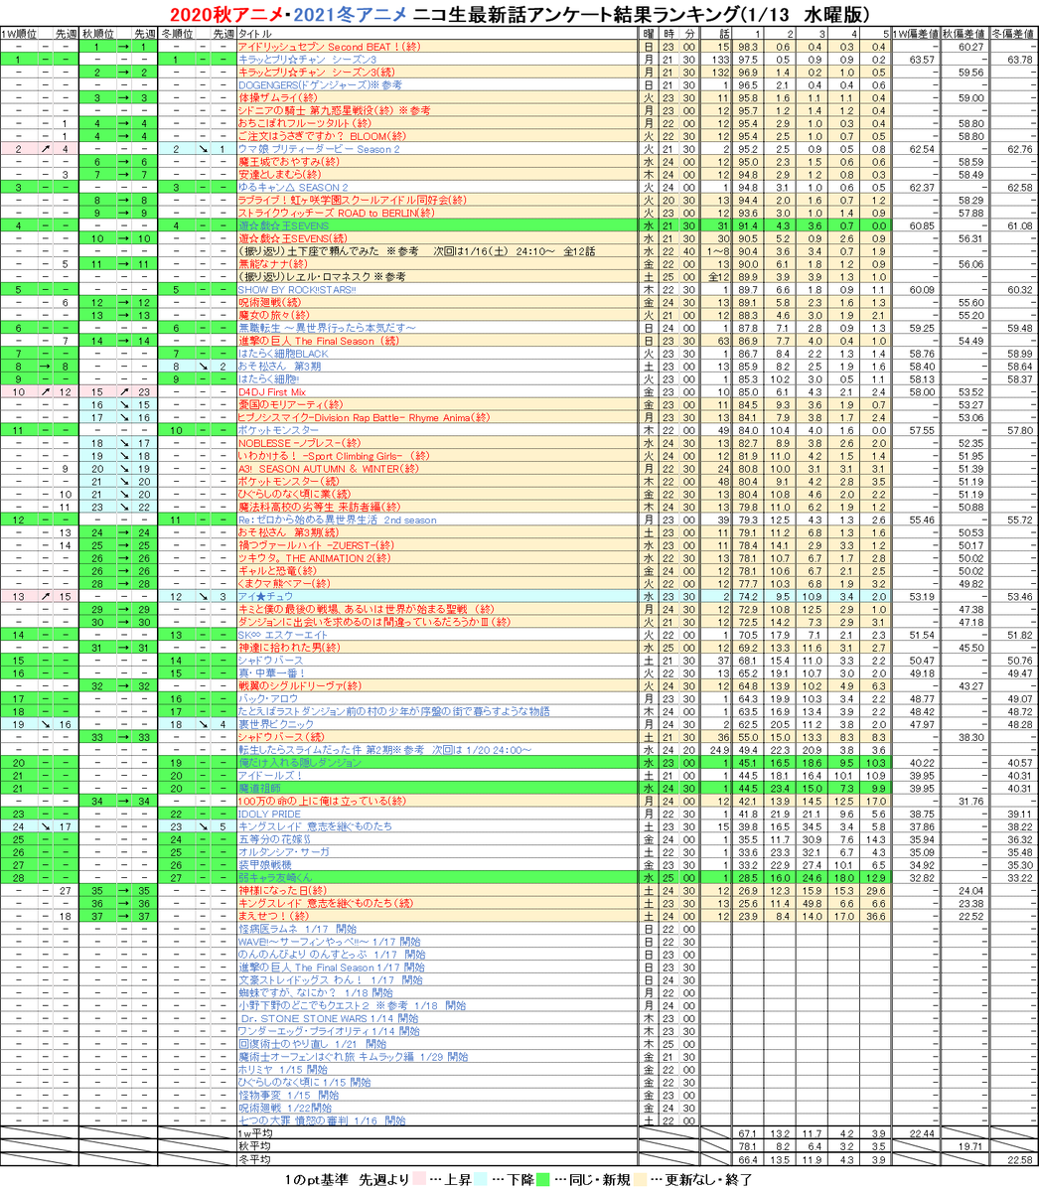Click まえせつ!(終) title
The height and width of the screenshot is (1192, 1039).
272,918
